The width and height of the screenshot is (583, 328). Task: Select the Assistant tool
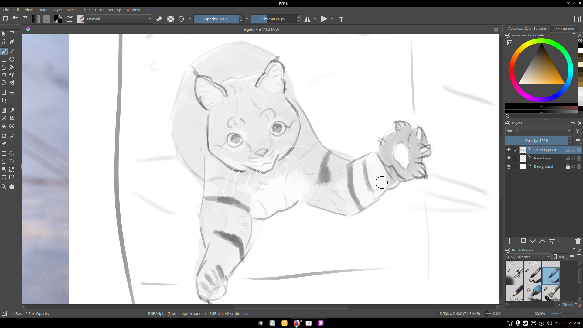click(4, 136)
